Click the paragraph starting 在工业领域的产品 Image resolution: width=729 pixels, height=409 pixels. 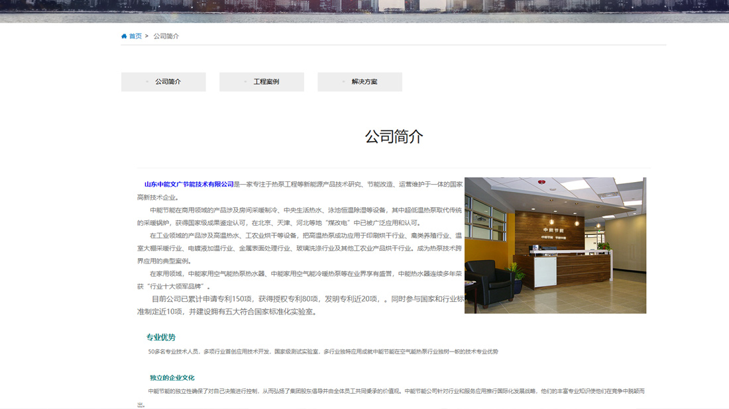300,248
